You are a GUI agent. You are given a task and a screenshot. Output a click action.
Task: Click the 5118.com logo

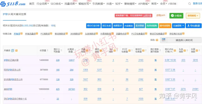pyautogui.click(x=13, y=4)
